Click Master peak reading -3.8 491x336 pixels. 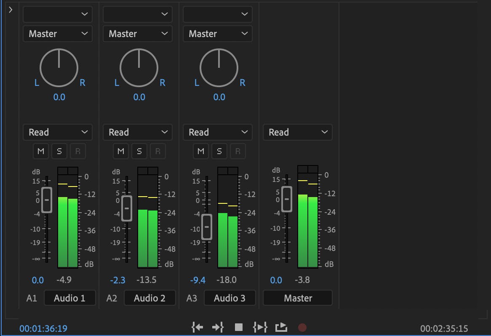[x=302, y=280]
